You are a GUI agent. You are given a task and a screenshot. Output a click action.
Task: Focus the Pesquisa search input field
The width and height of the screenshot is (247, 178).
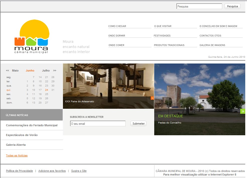point(199,6)
